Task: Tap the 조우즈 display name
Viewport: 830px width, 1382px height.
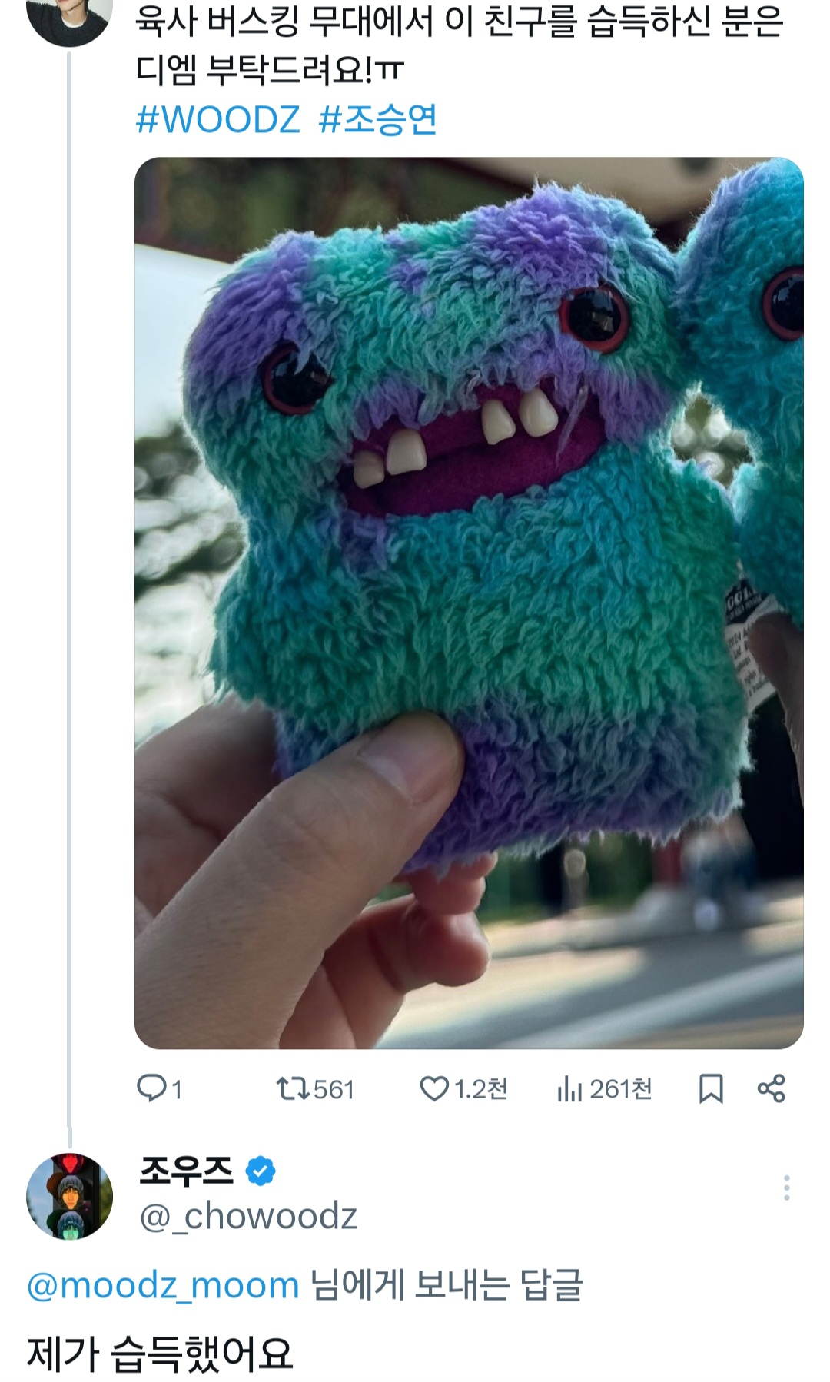Action: pyautogui.click(x=187, y=1171)
